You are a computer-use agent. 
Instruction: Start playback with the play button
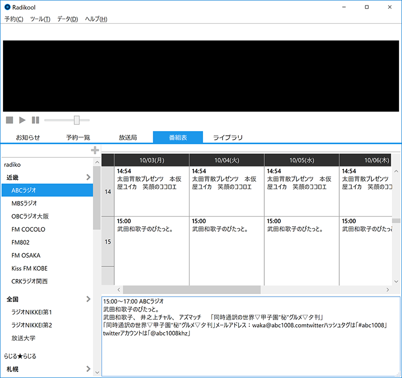click(22, 120)
